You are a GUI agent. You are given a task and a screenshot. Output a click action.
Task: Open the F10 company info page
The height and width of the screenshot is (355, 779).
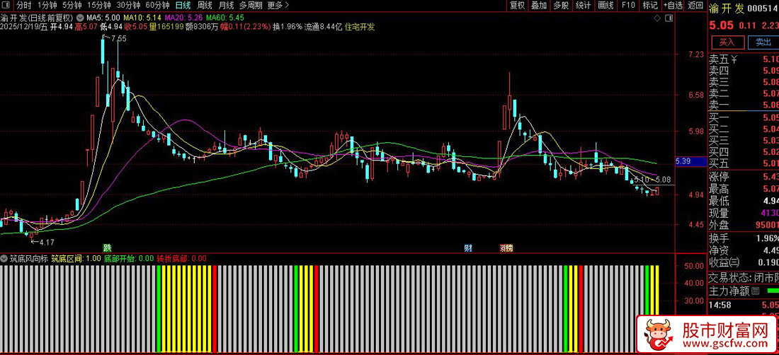pos(628,6)
